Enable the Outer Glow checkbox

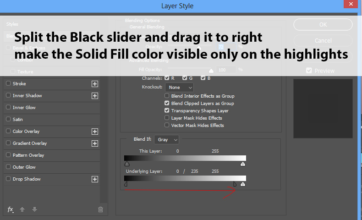(8, 167)
